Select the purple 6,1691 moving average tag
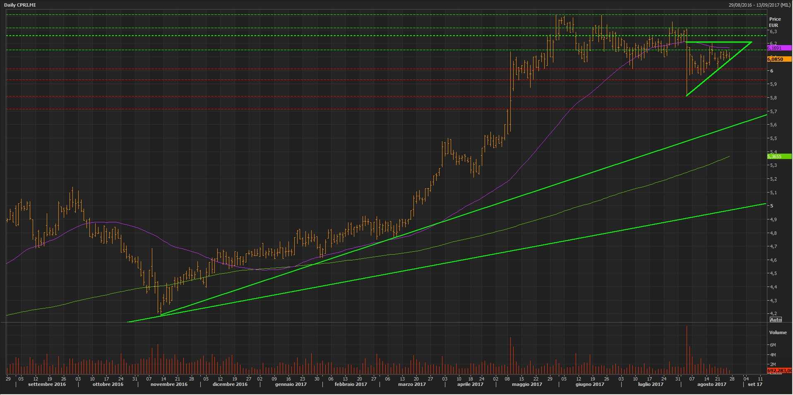This screenshot has height=395, width=793. pos(779,48)
